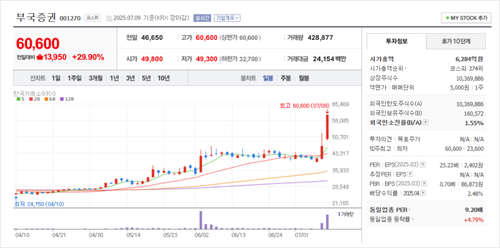Click the 저가 49,300 value

coord(207,59)
